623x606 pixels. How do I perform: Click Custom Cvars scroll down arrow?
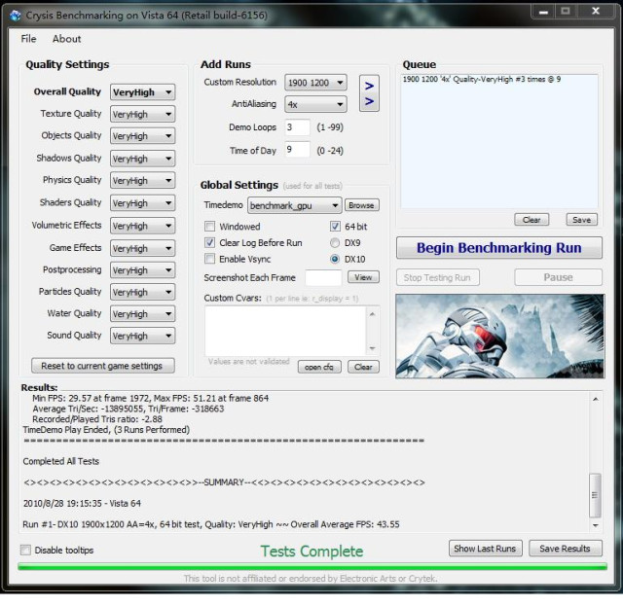[372, 348]
